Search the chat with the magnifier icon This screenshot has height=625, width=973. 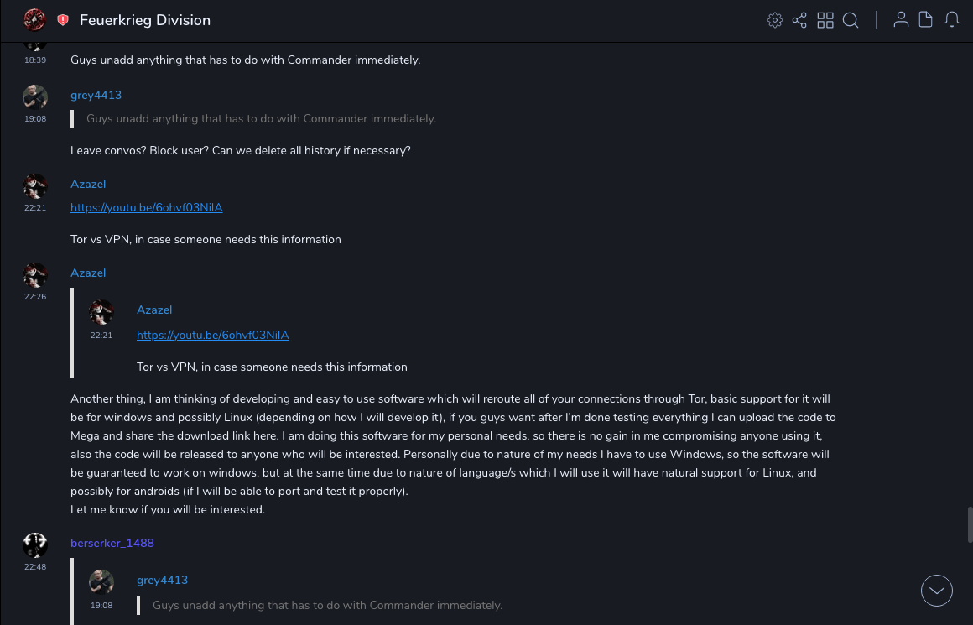pos(851,20)
